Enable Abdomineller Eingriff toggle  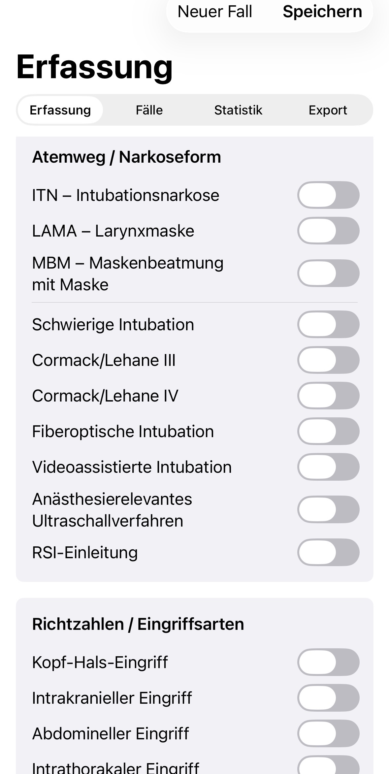pos(328,733)
